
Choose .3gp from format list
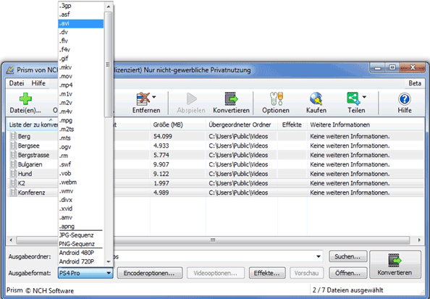[81, 6]
